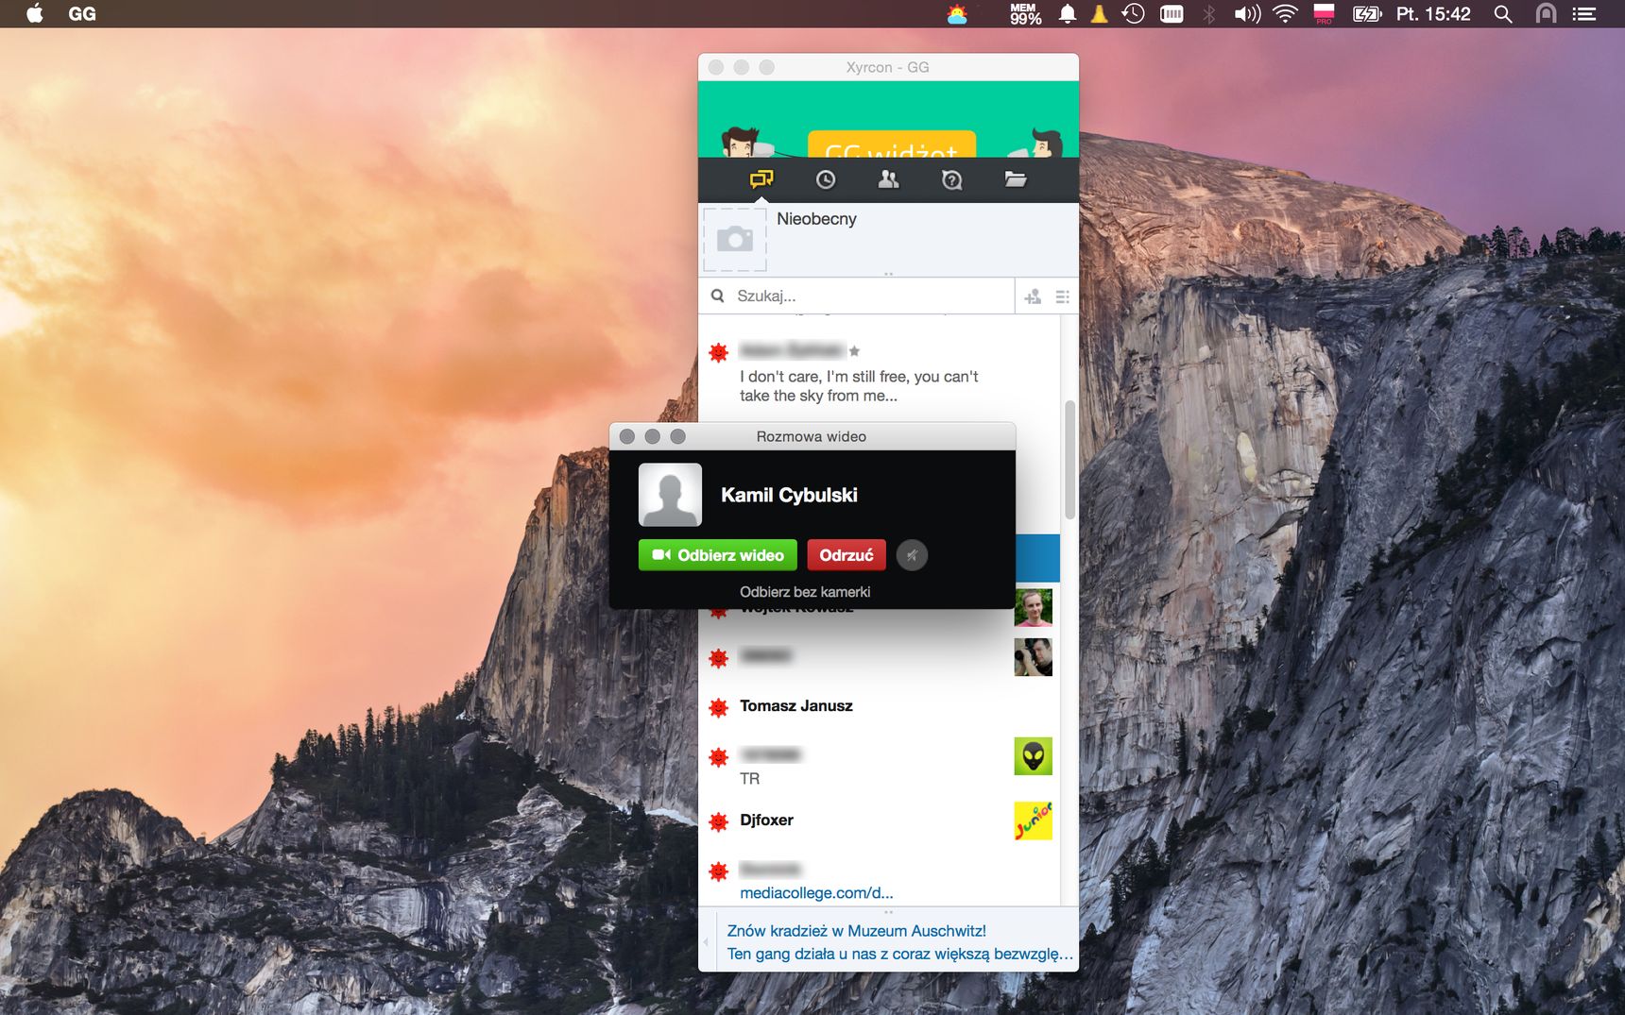Click the MEM 99% memory indicator
The image size is (1625, 1015).
tap(1025, 14)
